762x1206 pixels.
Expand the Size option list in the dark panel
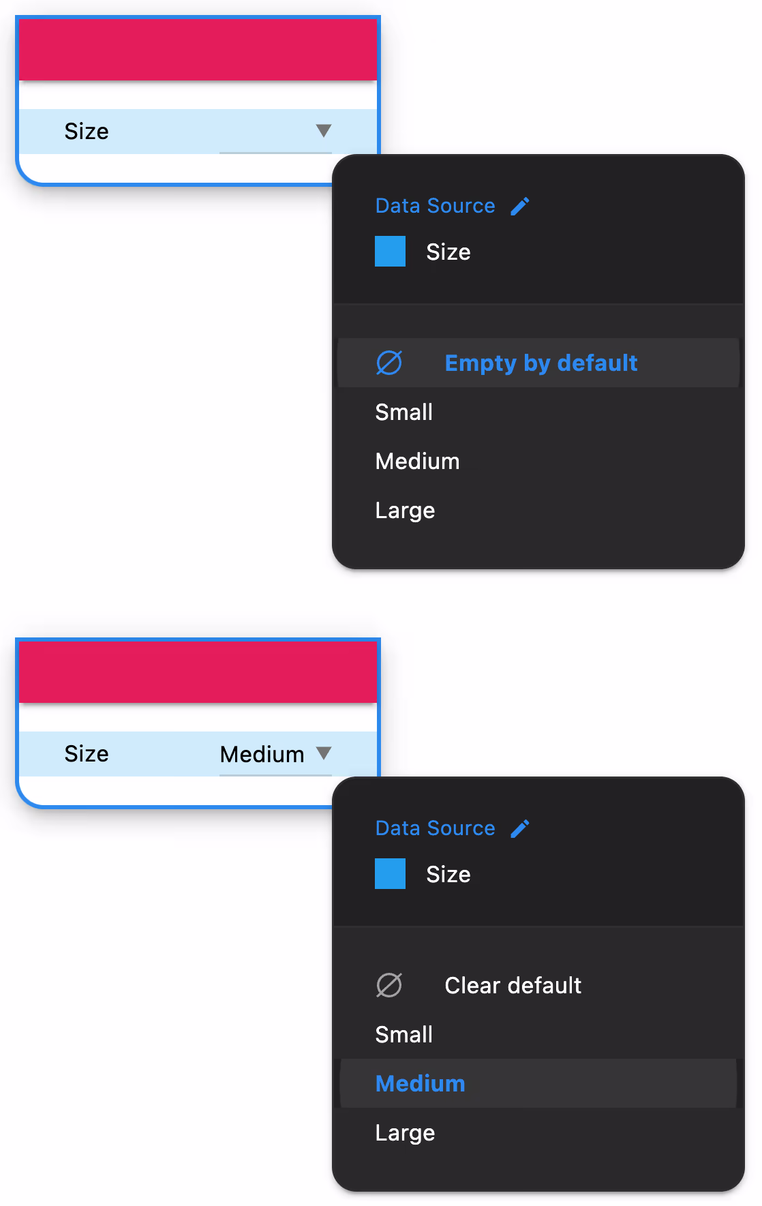448,252
